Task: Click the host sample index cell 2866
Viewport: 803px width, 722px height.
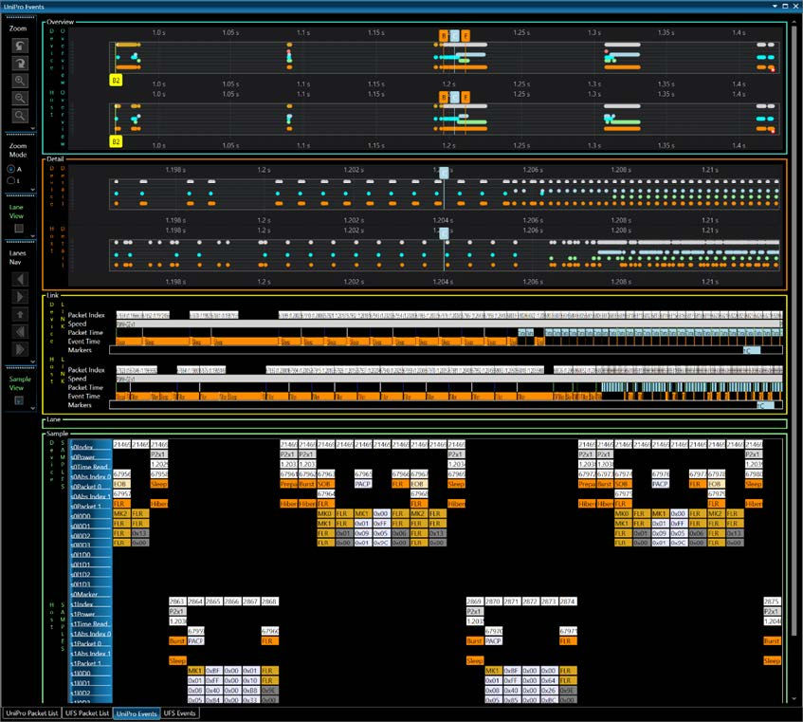Action: tap(232, 602)
